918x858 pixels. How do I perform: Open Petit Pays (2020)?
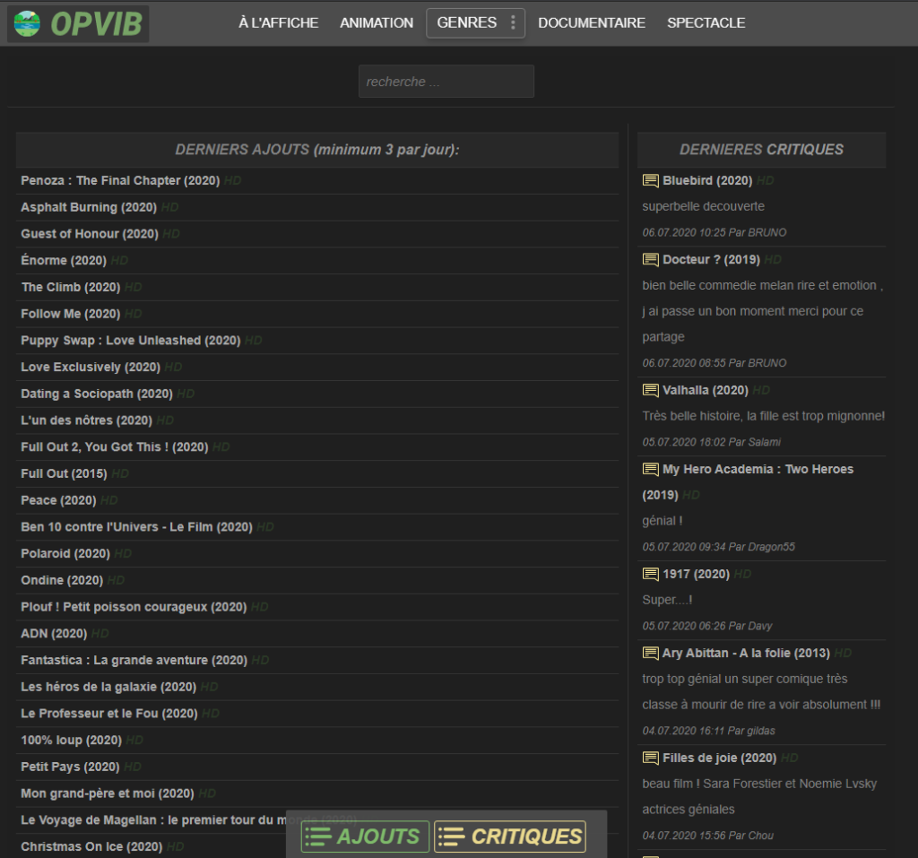(70, 767)
